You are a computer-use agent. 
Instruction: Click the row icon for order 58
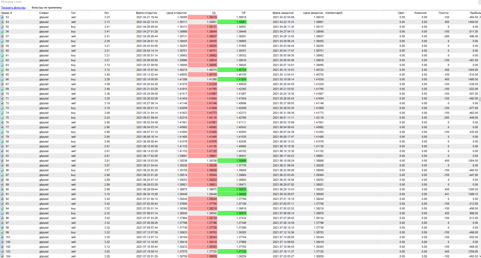(x=2, y=41)
